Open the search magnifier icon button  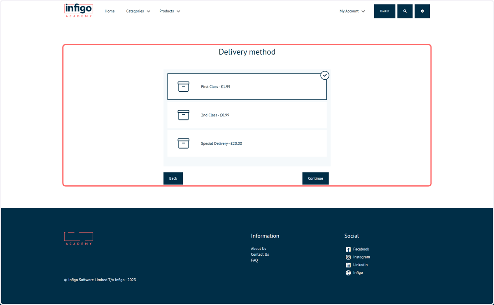[405, 12]
